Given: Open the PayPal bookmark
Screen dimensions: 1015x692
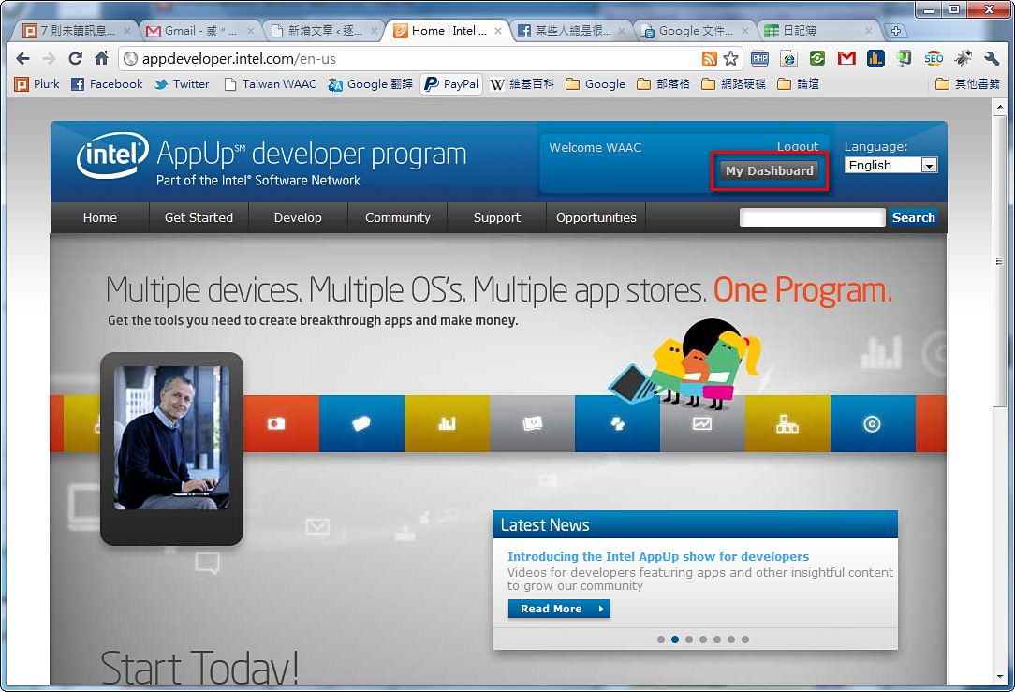Looking at the screenshot, I should click(x=451, y=84).
